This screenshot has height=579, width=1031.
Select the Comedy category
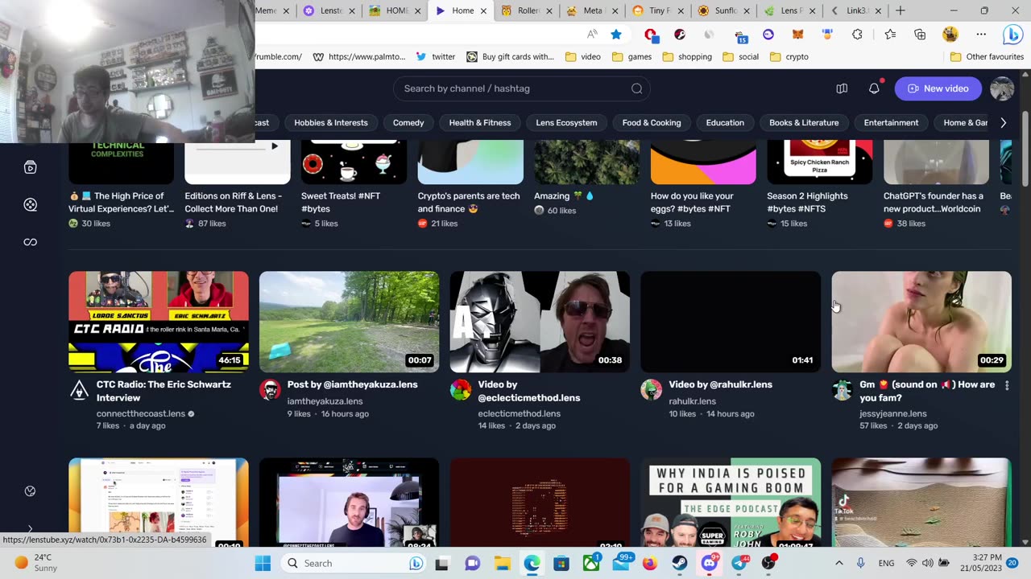(x=408, y=123)
